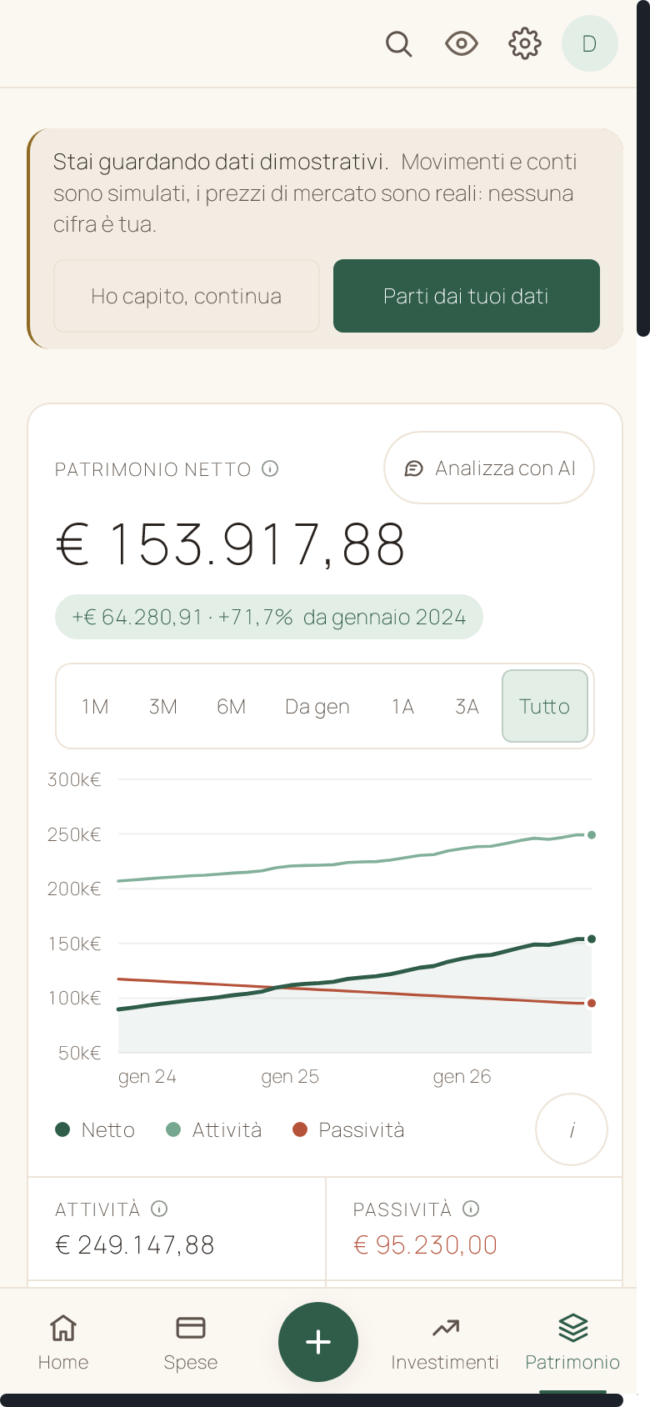Click the 'gen 25' axis label

(x=290, y=1076)
